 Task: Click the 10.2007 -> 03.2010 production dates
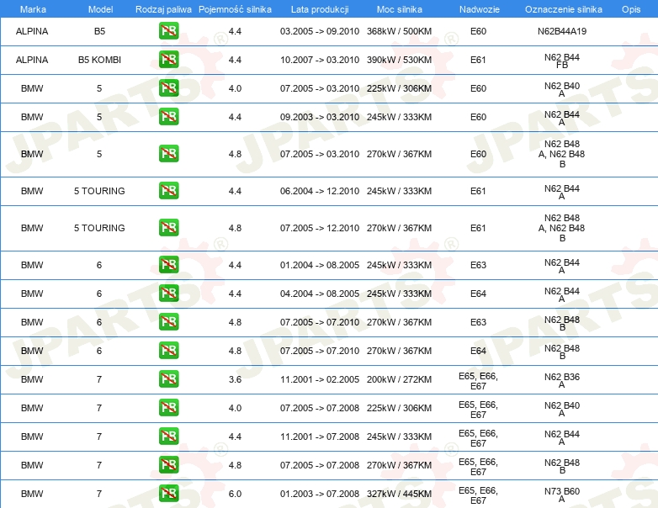pos(320,60)
